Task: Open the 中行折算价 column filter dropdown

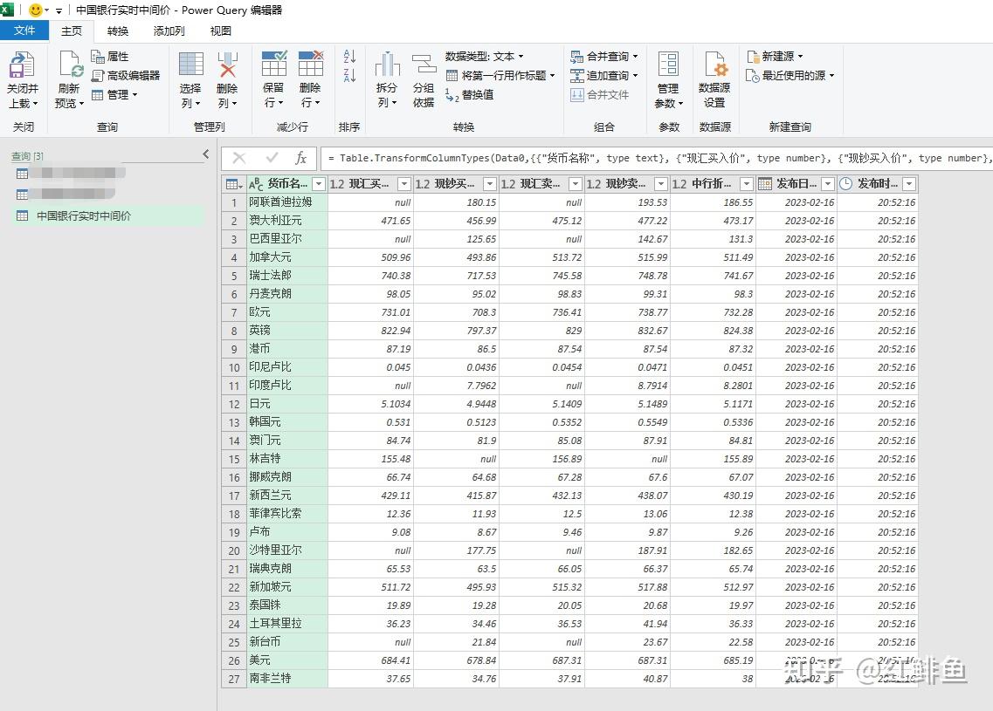Action: coord(747,184)
